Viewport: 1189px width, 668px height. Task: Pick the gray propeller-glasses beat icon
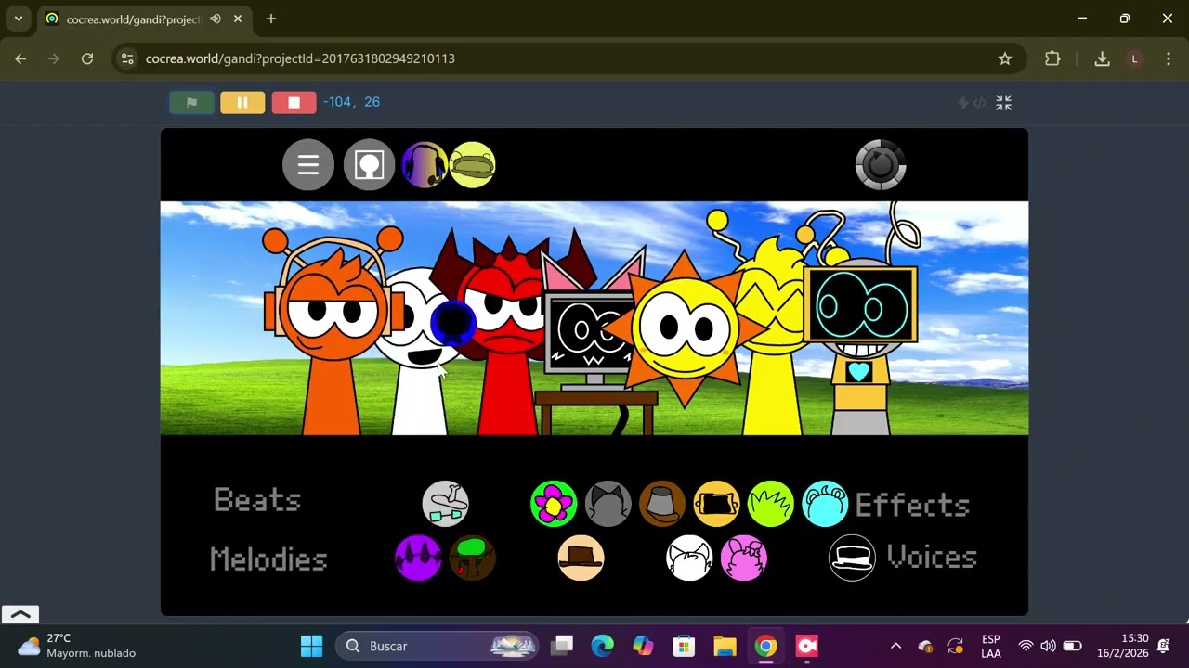click(x=446, y=504)
